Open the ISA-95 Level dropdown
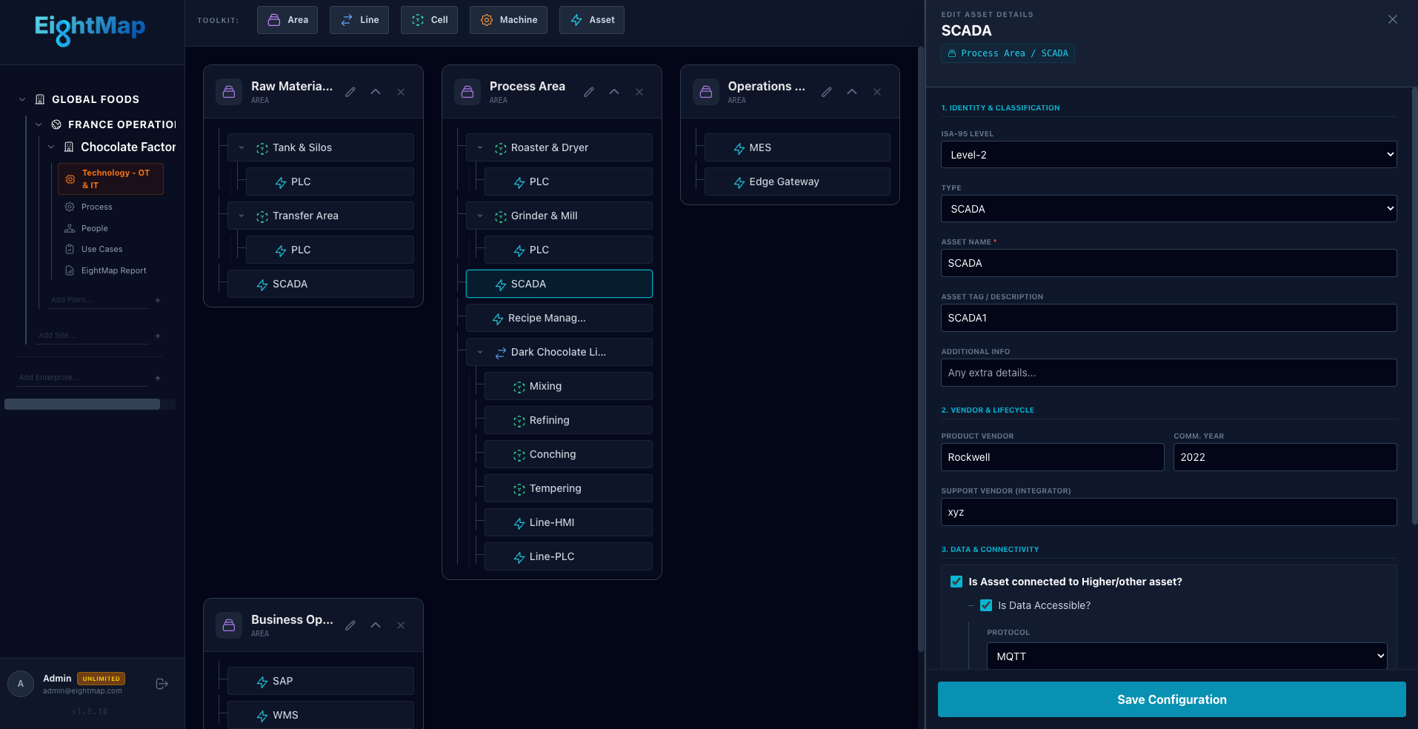Viewport: 1418px width, 729px height. coord(1168,155)
